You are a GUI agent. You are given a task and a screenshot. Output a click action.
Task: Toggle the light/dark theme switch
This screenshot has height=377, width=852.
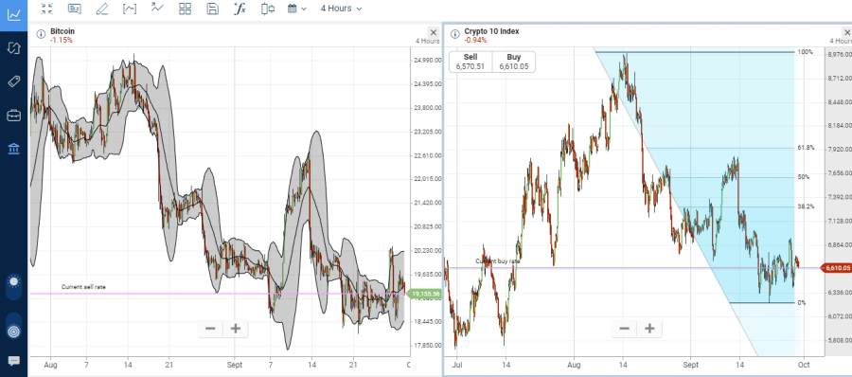[x=13, y=287]
